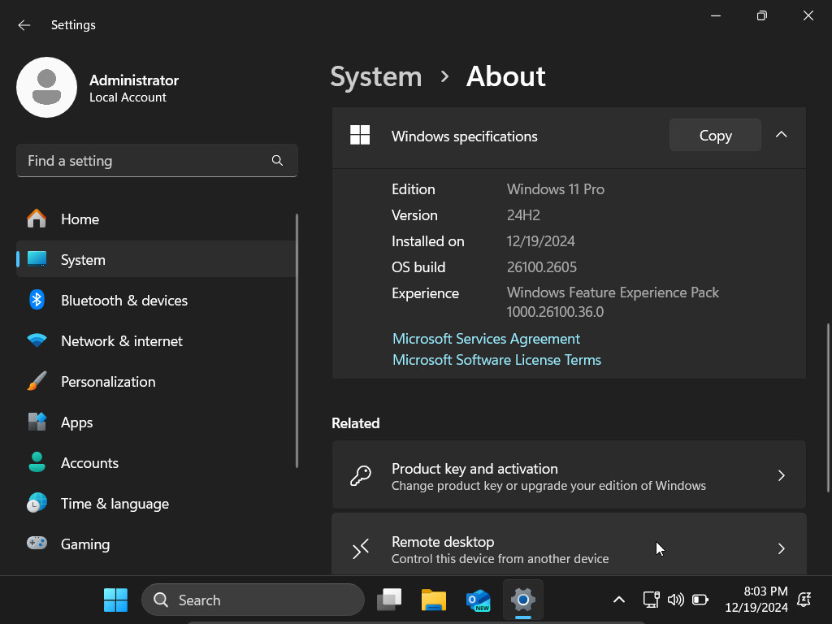Image resolution: width=832 pixels, height=624 pixels.
Task: Click the Accounts person icon
Action: click(x=37, y=462)
